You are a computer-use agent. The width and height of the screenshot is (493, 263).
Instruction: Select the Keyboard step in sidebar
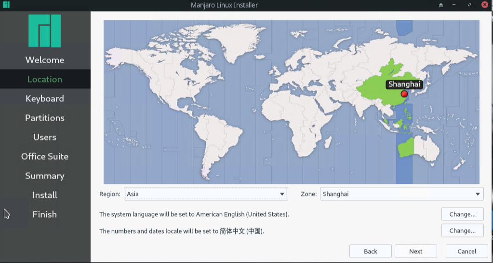[45, 98]
